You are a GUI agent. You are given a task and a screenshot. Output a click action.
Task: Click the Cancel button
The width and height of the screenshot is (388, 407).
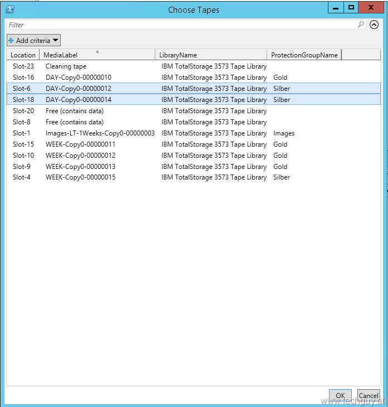point(369,396)
